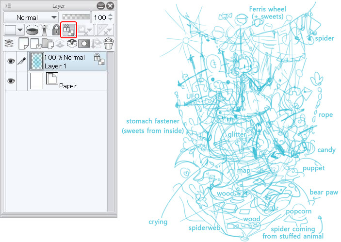Click the 'UFO' annotation on the sketch

(x=193, y=97)
